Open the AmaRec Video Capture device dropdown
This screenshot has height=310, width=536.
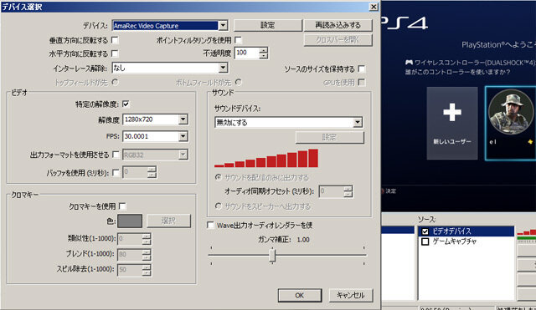[223, 25]
